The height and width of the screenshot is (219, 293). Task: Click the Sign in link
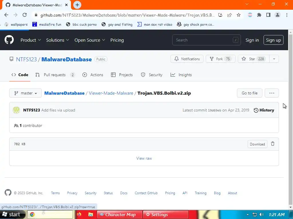click(x=252, y=40)
